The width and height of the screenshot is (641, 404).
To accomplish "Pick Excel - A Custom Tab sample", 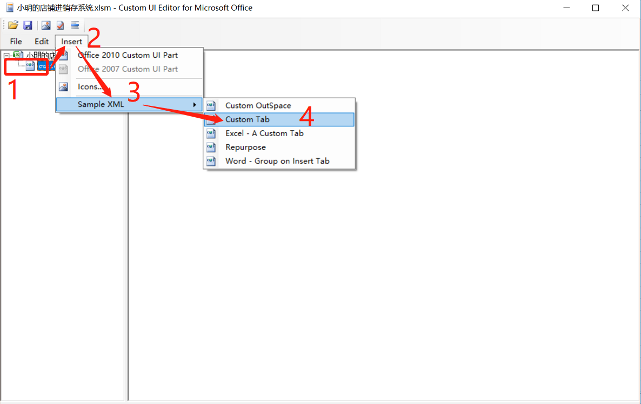I will 279,133.
